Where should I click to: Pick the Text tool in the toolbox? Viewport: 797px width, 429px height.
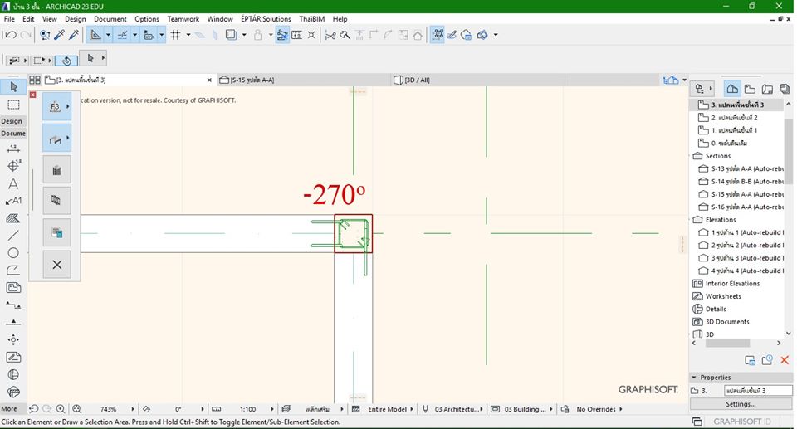13,183
